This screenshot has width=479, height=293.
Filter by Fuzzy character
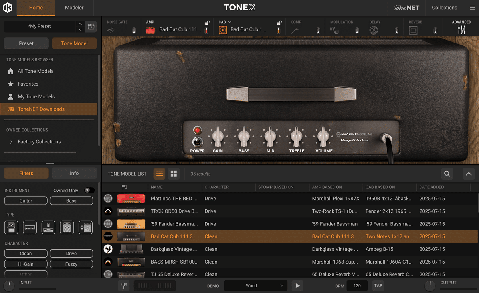tap(71, 264)
